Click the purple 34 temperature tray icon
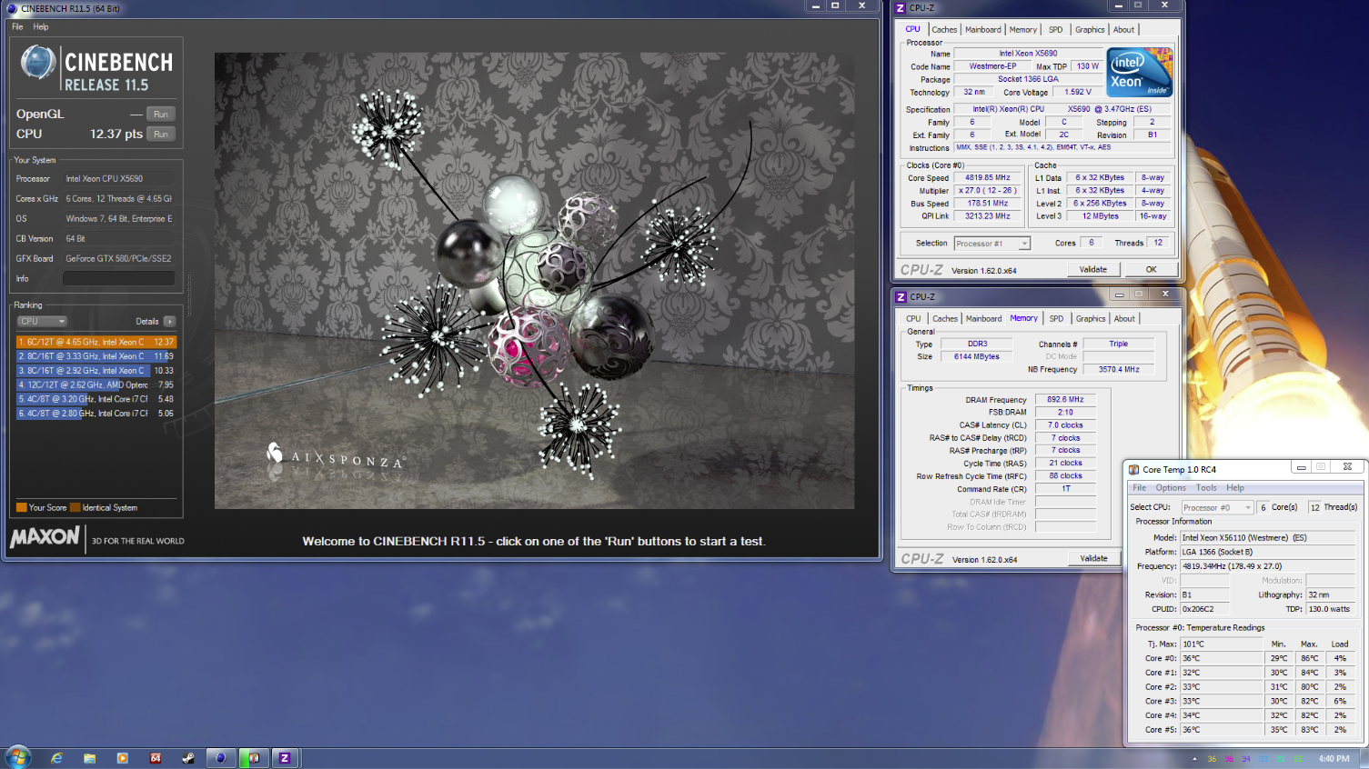This screenshot has width=1369, height=769. pos(1246,758)
